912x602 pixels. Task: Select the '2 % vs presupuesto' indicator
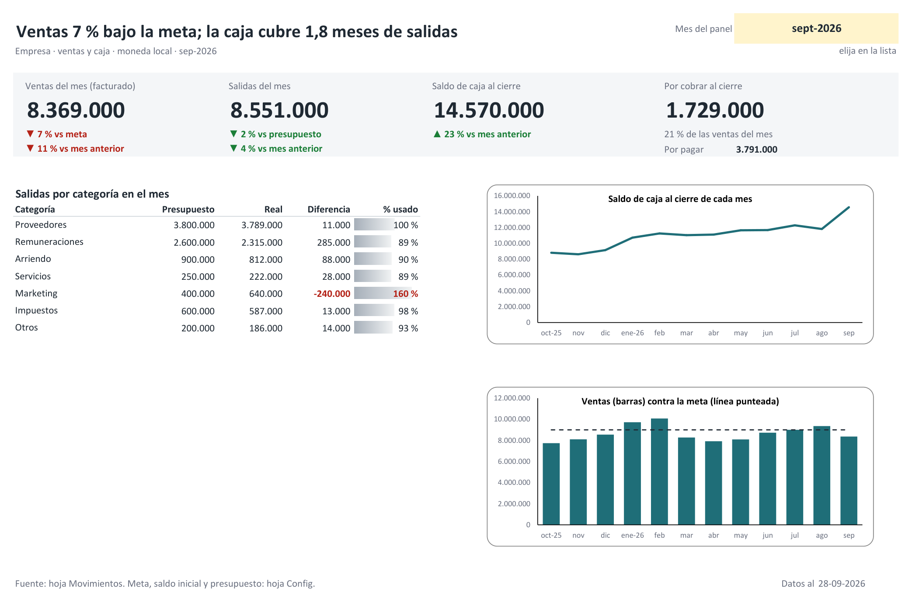click(x=275, y=134)
